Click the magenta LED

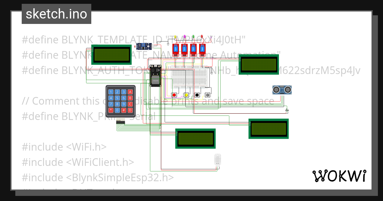[x=184, y=37]
